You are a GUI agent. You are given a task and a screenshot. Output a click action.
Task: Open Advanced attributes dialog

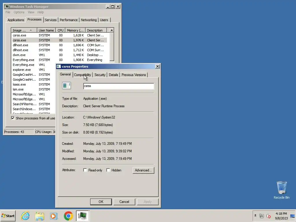coord(143,170)
